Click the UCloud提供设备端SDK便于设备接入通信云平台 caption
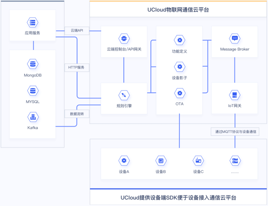This screenshot has height=206, width=268. [178, 198]
